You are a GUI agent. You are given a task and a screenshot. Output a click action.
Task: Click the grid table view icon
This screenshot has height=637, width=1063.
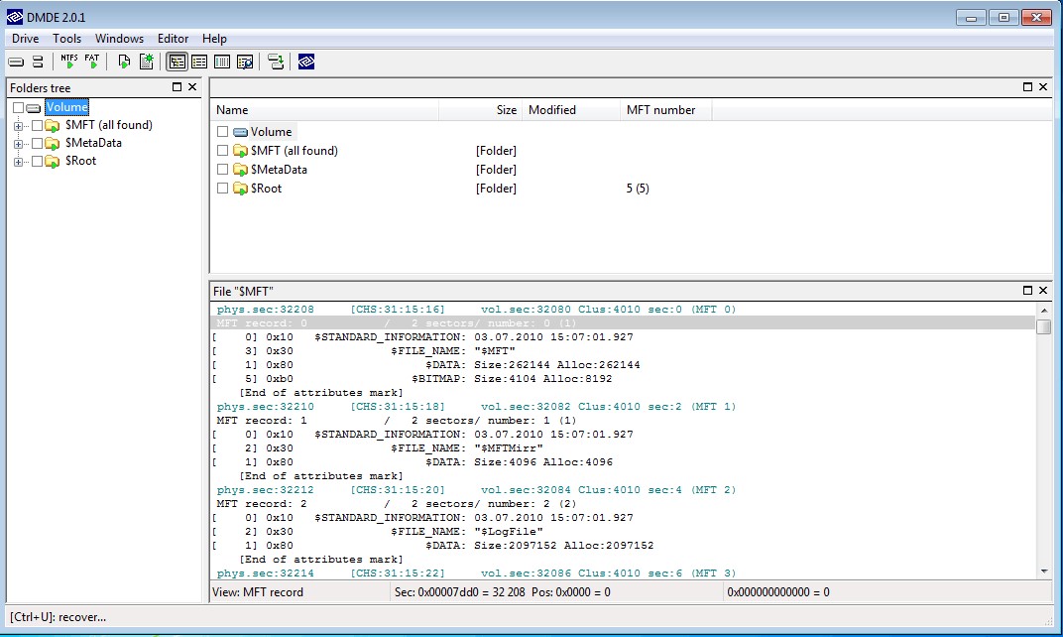(x=222, y=62)
